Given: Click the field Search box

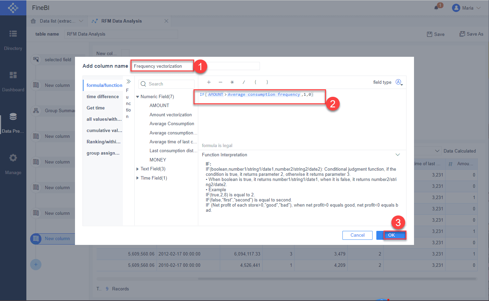Looking at the screenshot, I should tap(166, 84).
